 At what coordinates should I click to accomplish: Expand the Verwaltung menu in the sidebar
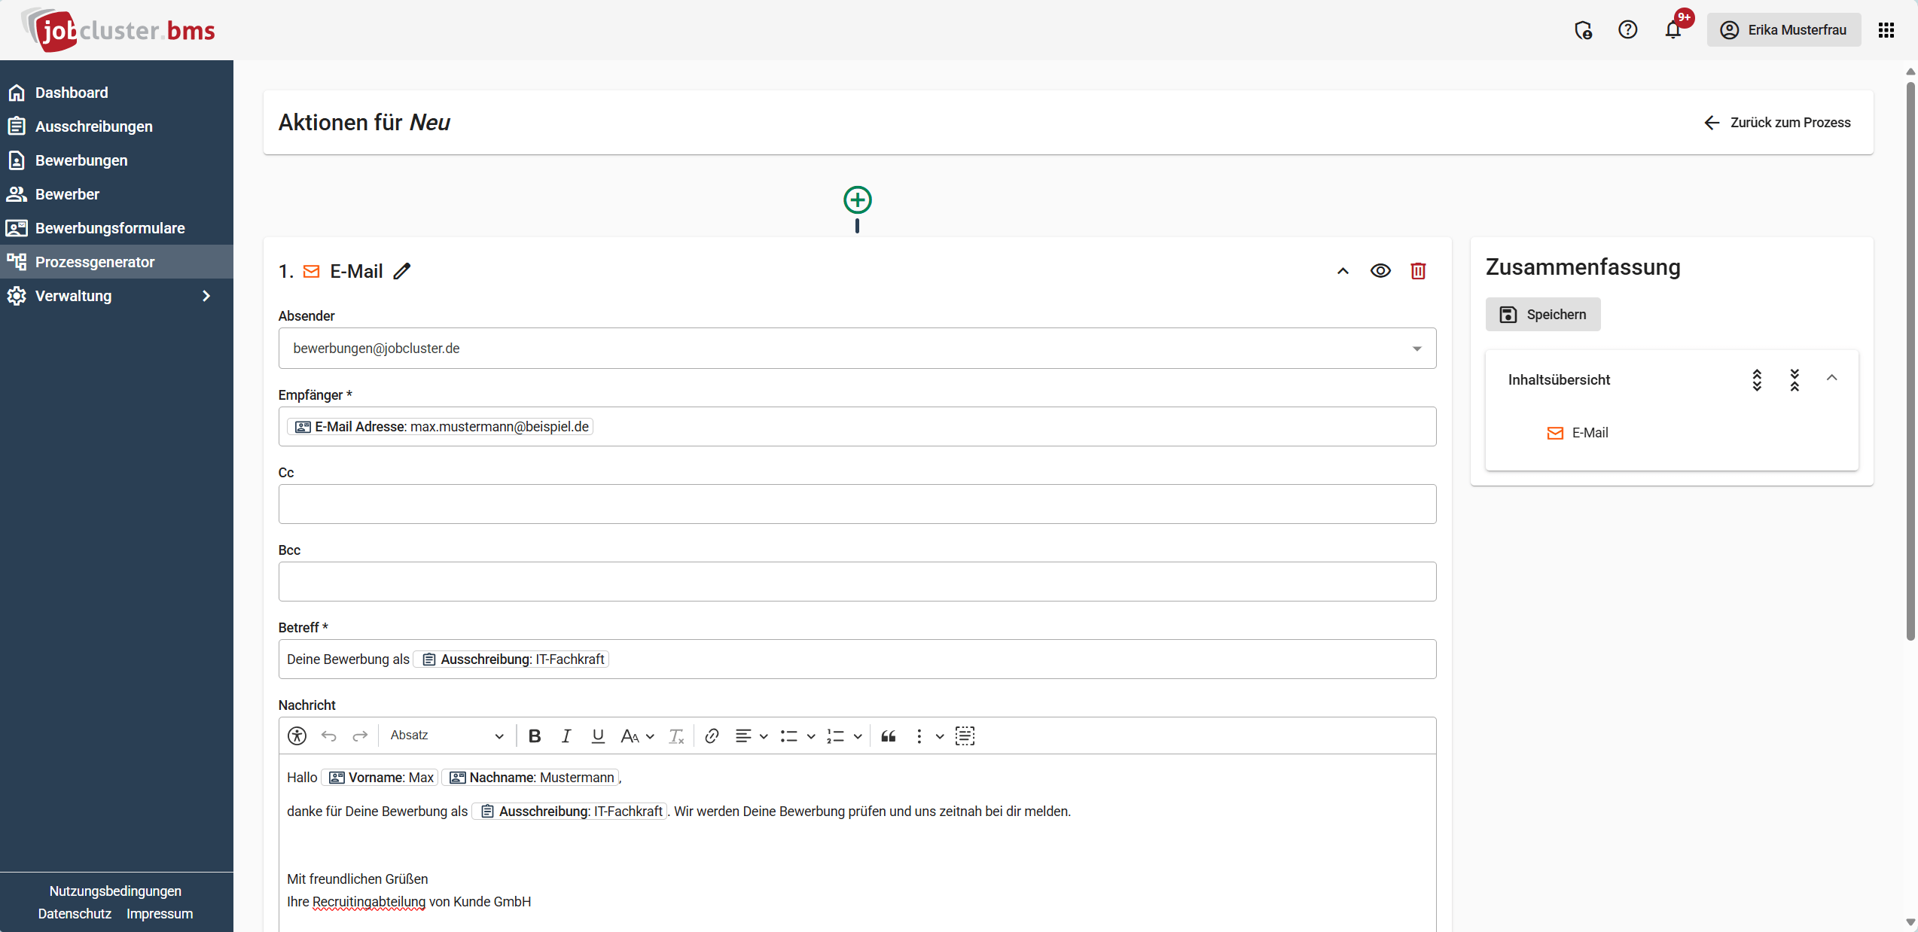(73, 295)
